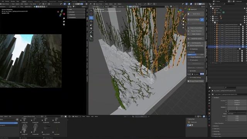Open Add menu in right viewport header
Image resolution: width=247 pixels, height=139 pixels.
pos(115,4)
